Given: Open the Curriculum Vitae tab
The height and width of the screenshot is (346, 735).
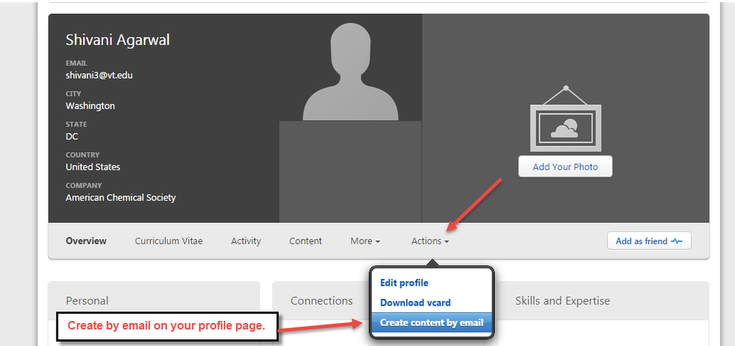Looking at the screenshot, I should (168, 241).
